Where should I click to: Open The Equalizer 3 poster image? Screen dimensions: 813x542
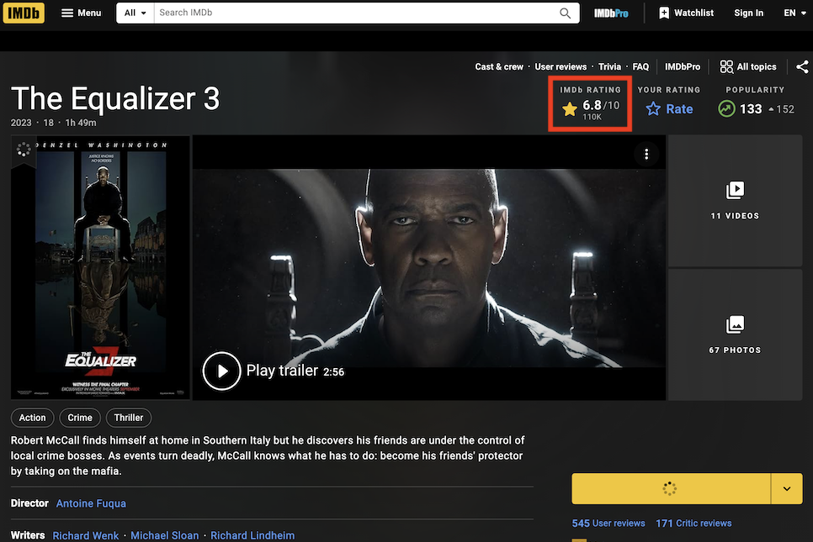point(101,267)
